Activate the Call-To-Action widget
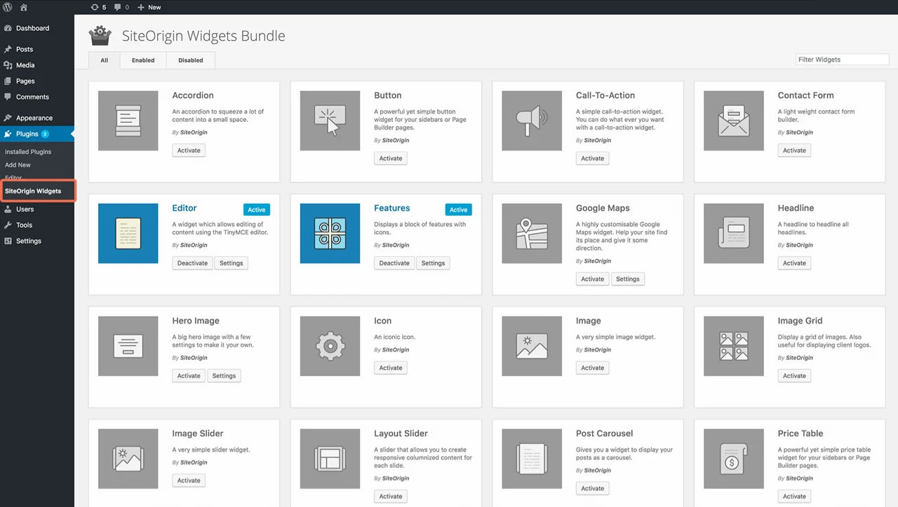 pos(593,158)
